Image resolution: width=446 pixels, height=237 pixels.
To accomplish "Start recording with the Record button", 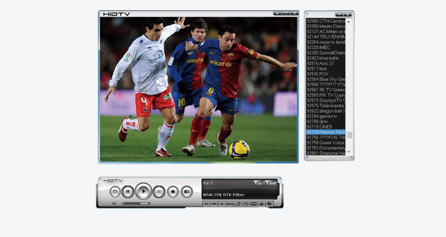I will [x=173, y=192].
